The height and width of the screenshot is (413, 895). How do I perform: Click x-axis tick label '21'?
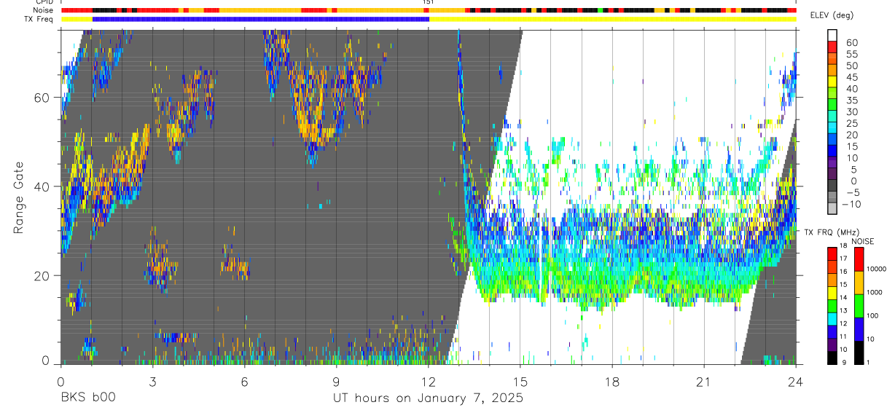click(704, 381)
